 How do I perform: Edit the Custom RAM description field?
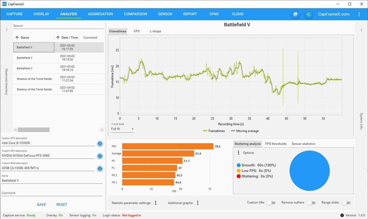point(48,168)
